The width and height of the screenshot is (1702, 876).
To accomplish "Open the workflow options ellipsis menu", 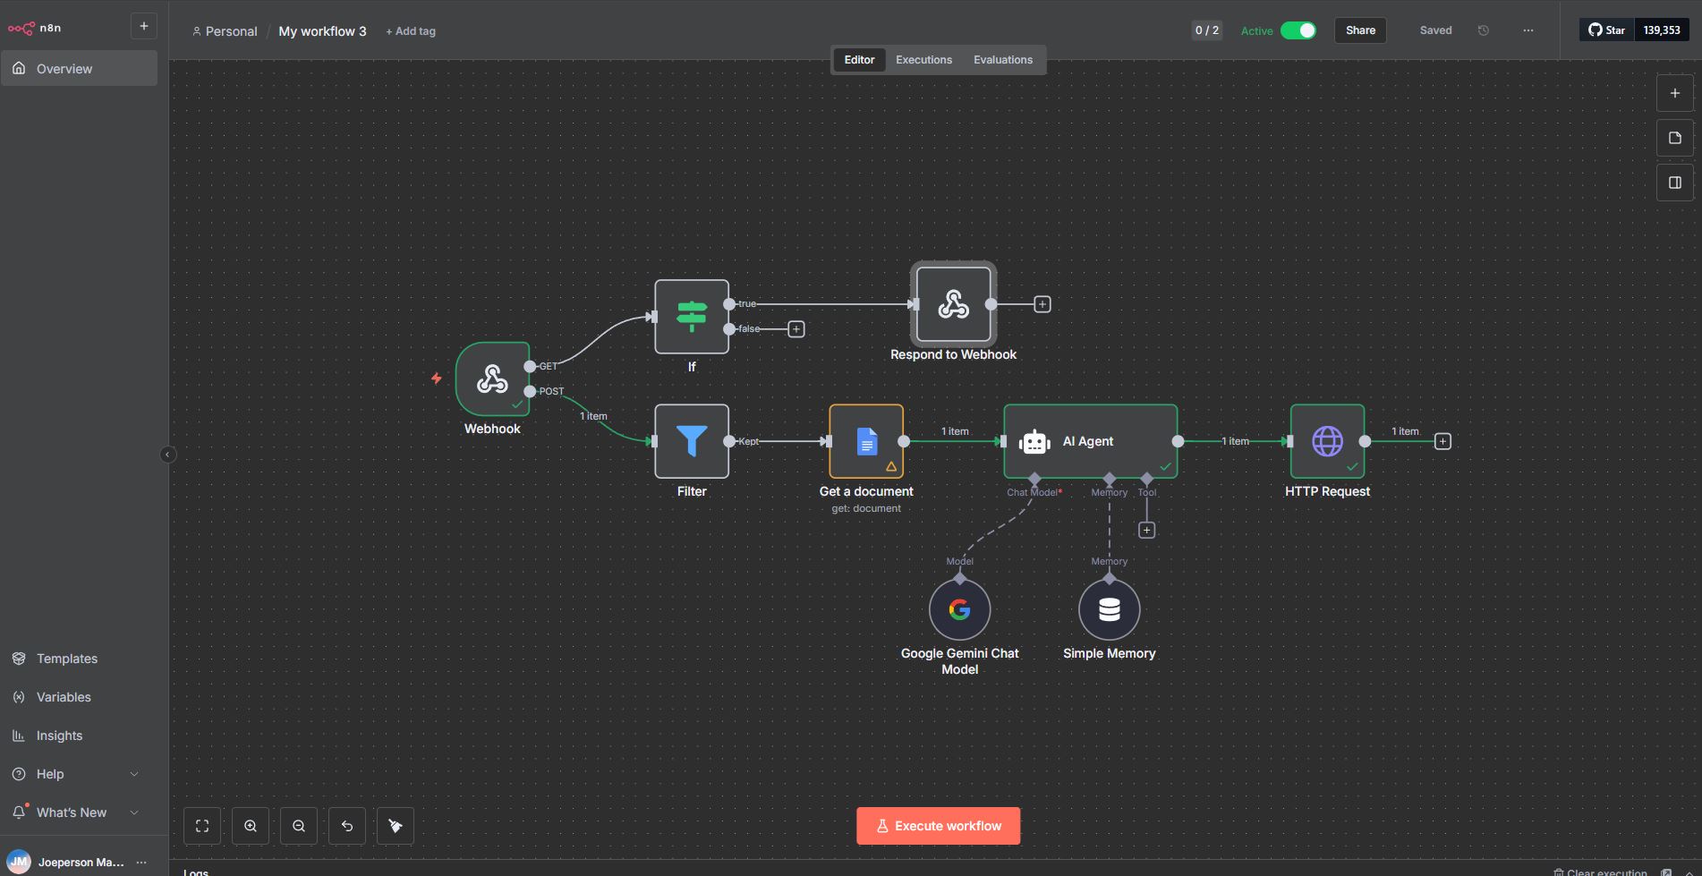I will [x=1528, y=30].
